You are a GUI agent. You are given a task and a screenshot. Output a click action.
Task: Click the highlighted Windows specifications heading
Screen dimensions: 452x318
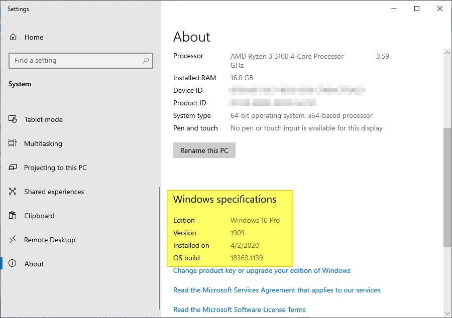point(224,199)
